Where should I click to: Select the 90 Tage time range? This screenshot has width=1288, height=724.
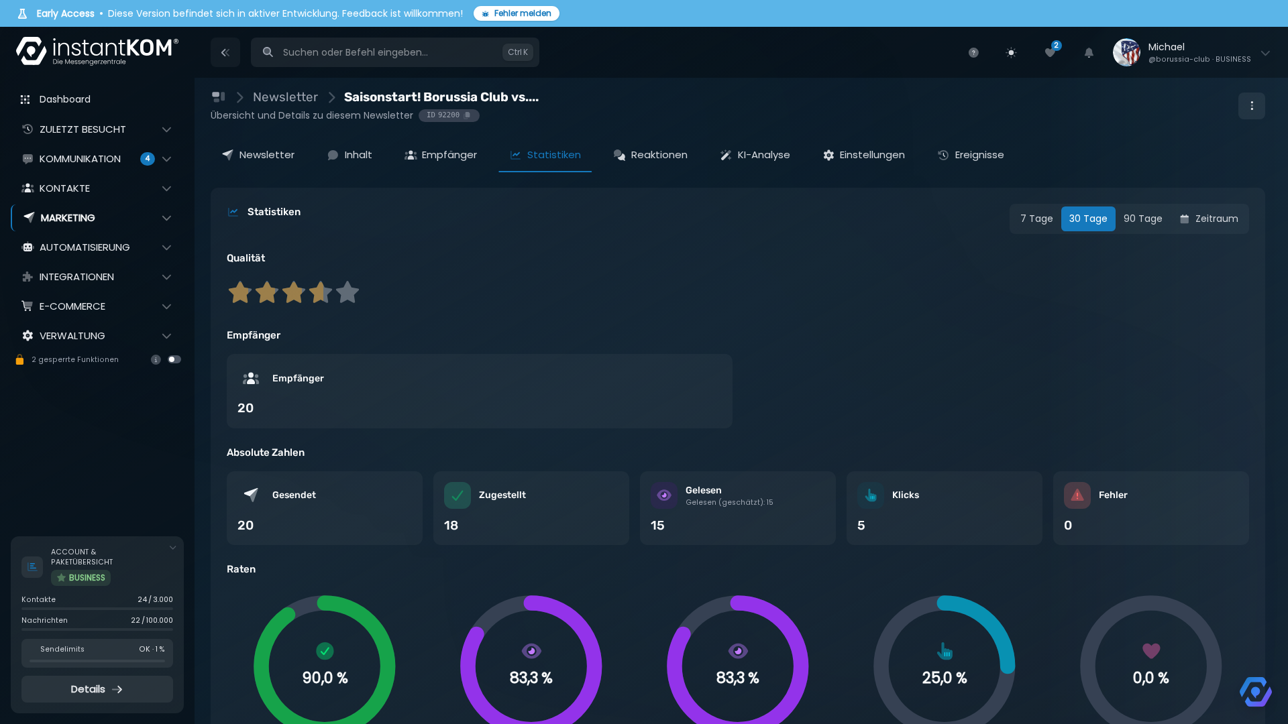tap(1142, 219)
